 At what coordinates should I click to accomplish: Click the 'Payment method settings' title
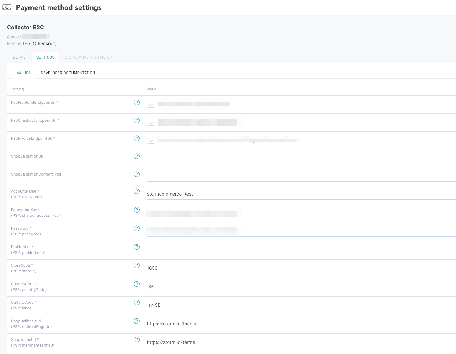click(59, 7)
